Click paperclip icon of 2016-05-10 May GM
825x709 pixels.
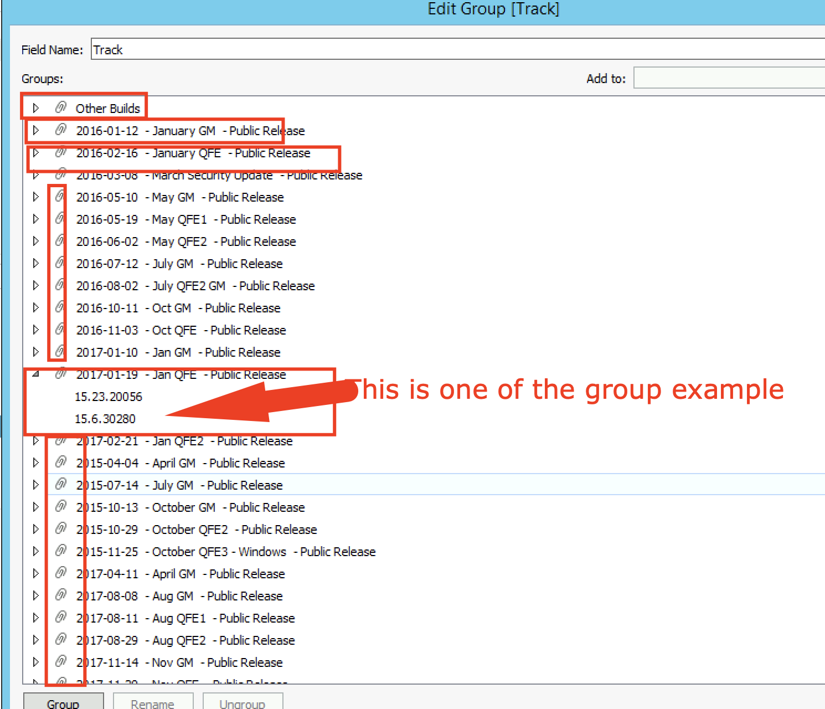(x=61, y=196)
